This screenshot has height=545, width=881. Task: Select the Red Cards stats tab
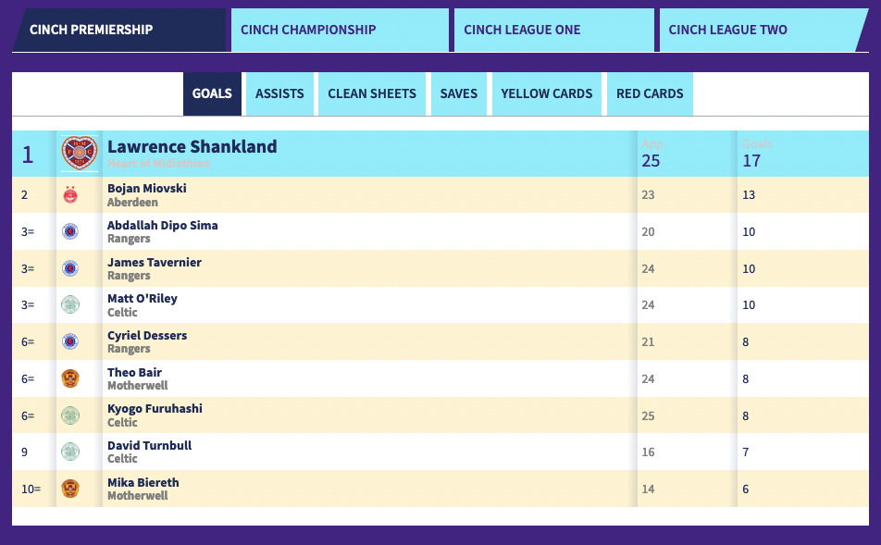pyautogui.click(x=650, y=93)
